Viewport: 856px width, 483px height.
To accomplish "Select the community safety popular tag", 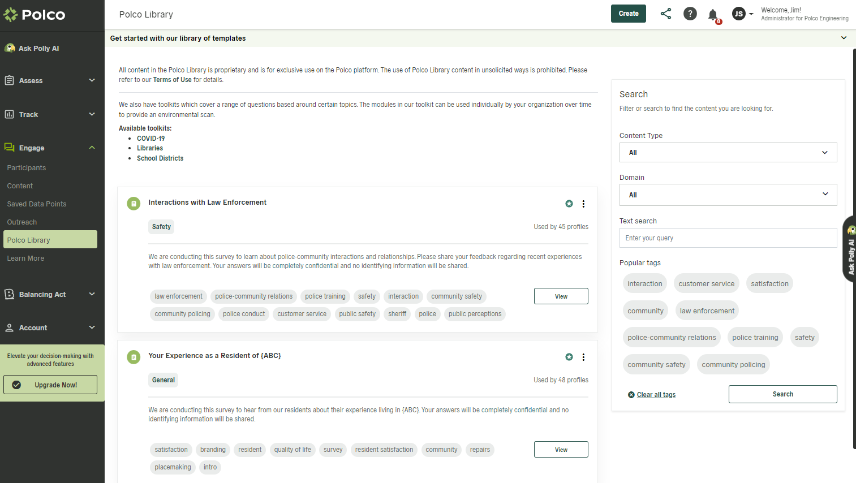I will tap(656, 365).
